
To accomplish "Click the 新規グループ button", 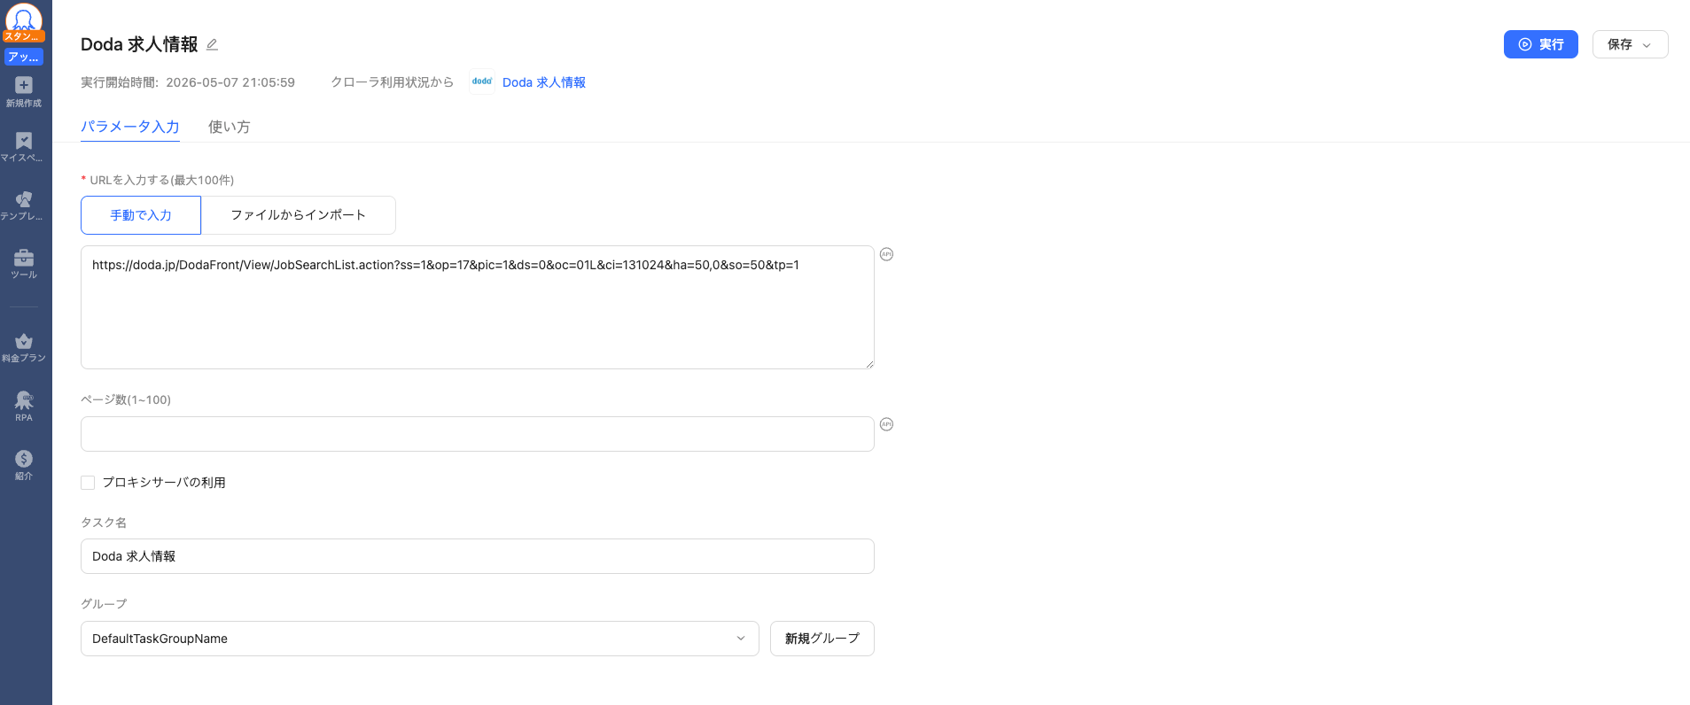I will pyautogui.click(x=822, y=639).
